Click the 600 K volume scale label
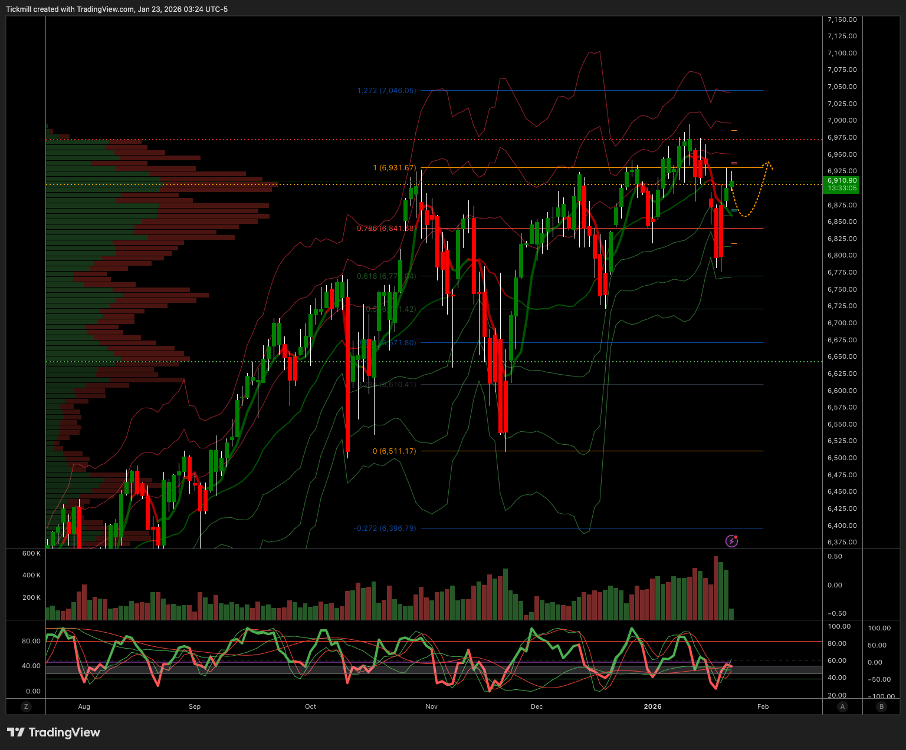Image resolution: width=906 pixels, height=750 pixels. [31, 553]
